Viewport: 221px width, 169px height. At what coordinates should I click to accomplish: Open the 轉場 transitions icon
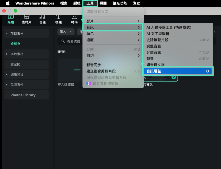(x=75, y=17)
